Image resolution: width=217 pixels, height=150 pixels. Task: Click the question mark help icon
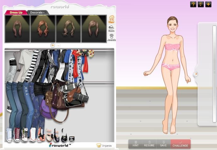pyautogui.click(x=193, y=4)
